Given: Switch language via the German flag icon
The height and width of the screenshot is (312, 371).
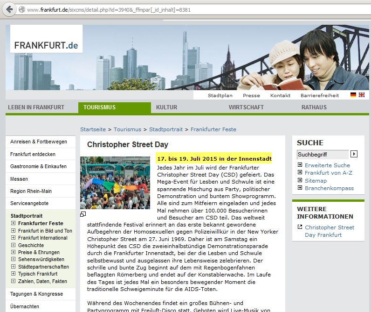Looking at the screenshot, I should click(x=353, y=95).
